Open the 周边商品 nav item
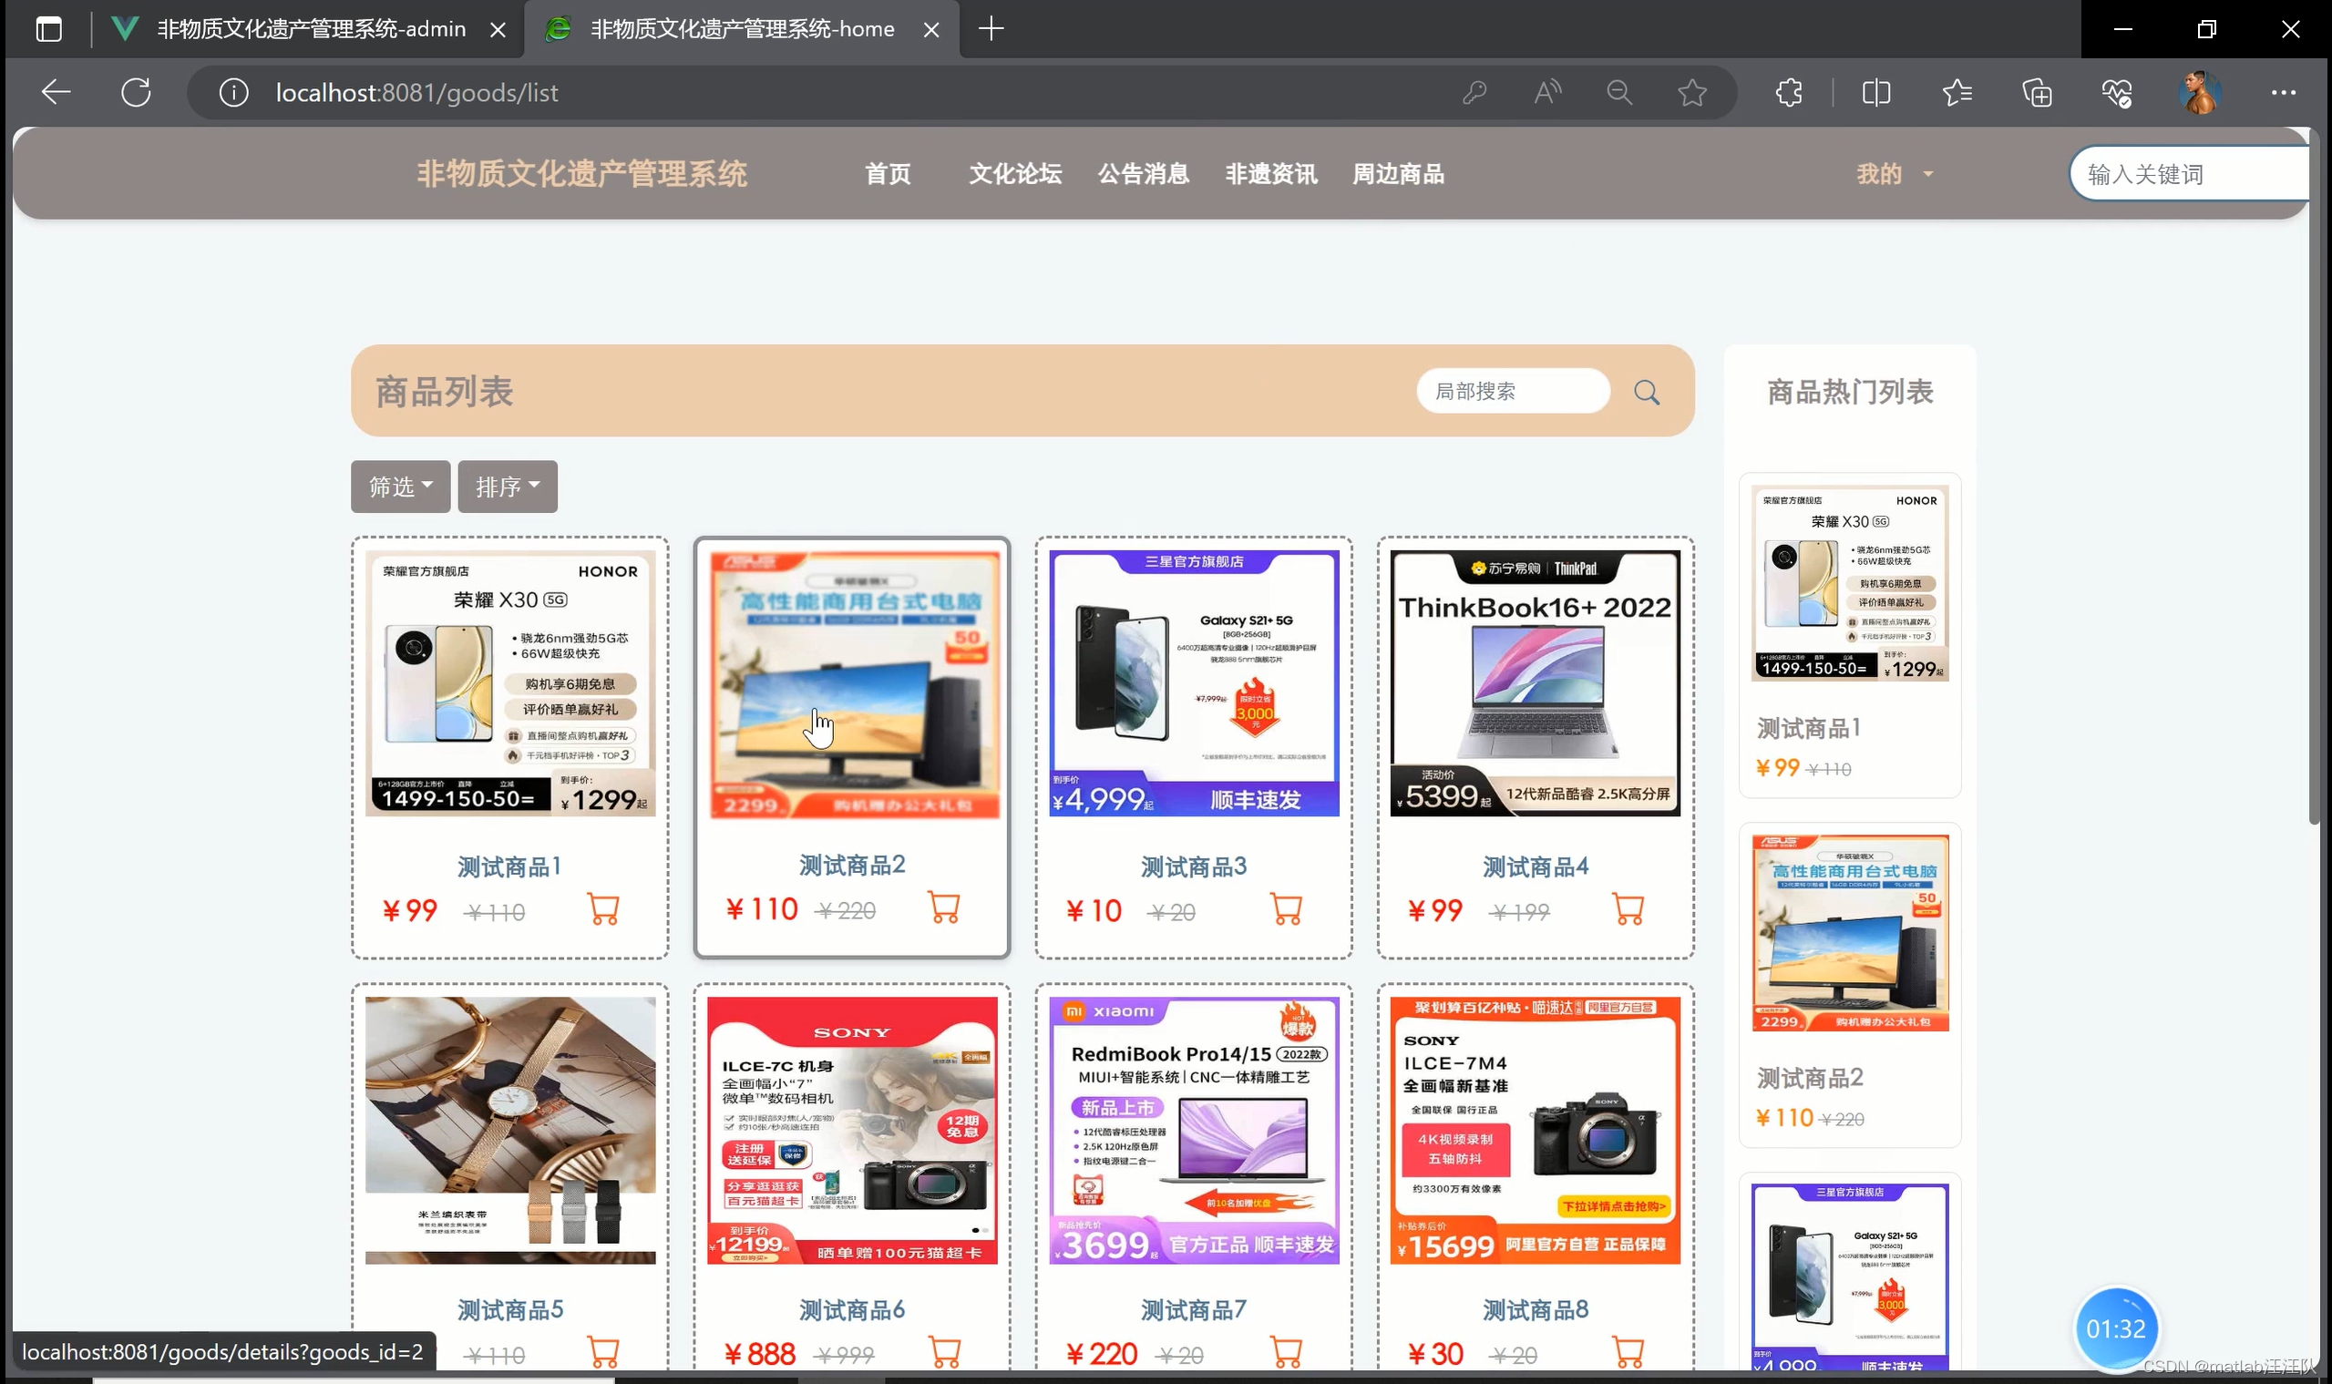This screenshot has height=1384, width=2332. pos(1398,174)
